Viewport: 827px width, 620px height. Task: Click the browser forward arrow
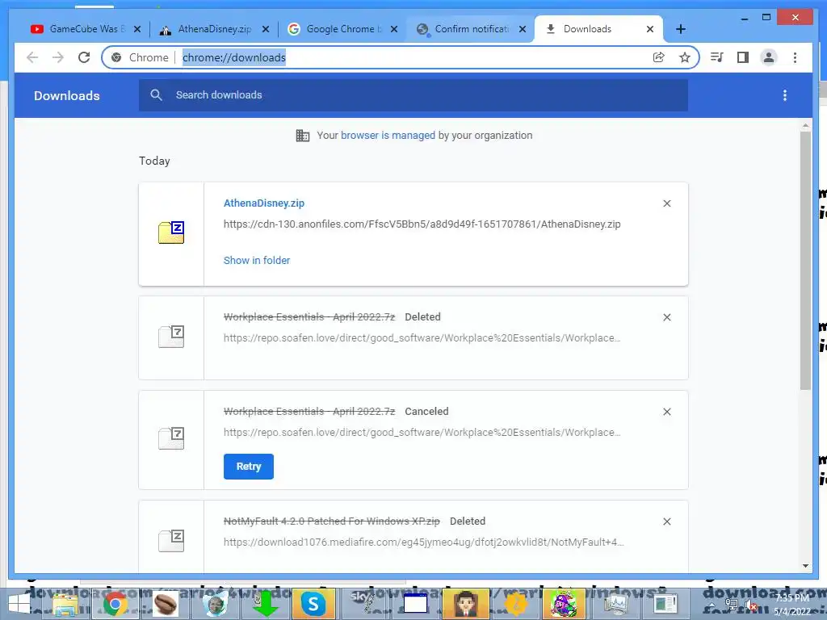pyautogui.click(x=58, y=57)
